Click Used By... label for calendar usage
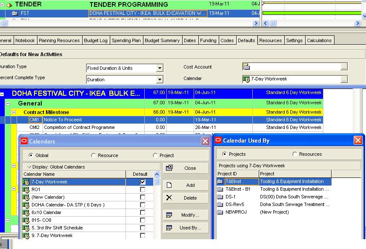366x249 pixels. (190, 228)
